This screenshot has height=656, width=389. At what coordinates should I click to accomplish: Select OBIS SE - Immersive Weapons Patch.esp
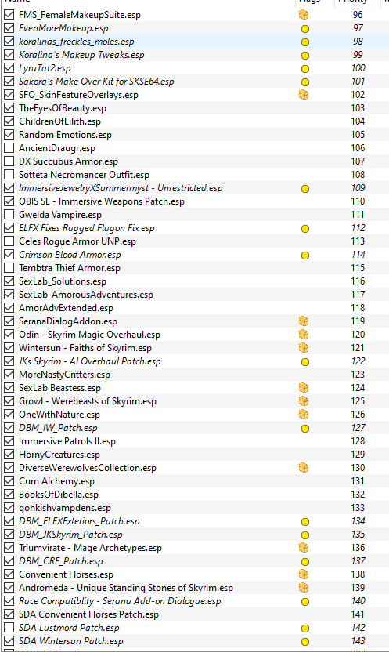102,201
